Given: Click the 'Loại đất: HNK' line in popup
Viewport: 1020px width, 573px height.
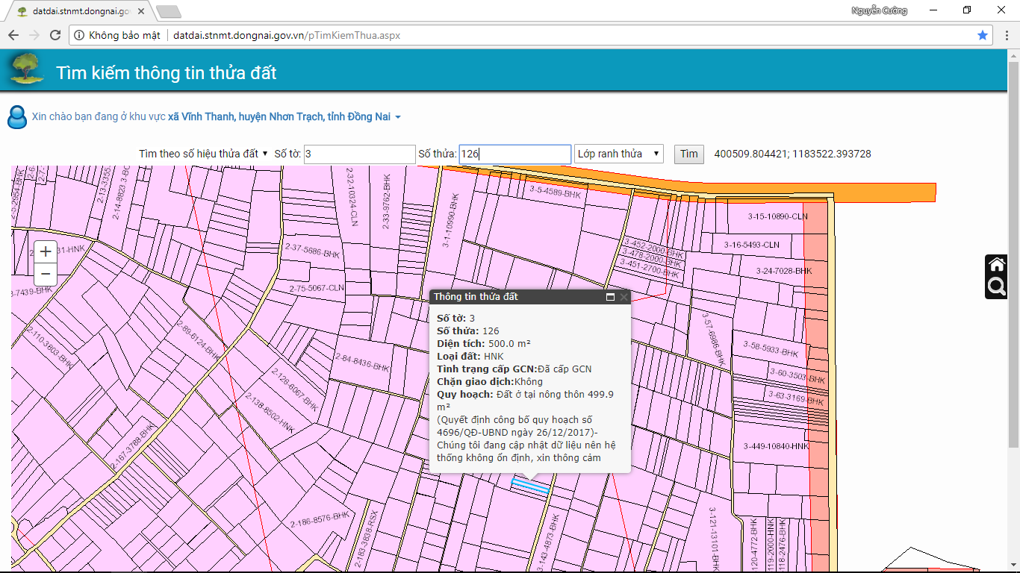Looking at the screenshot, I should point(470,356).
